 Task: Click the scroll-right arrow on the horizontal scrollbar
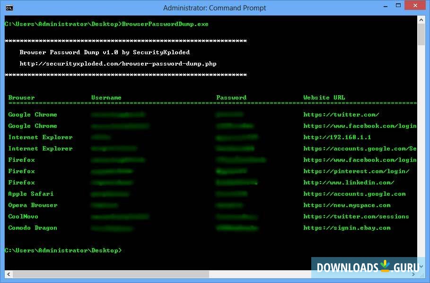click(413, 275)
